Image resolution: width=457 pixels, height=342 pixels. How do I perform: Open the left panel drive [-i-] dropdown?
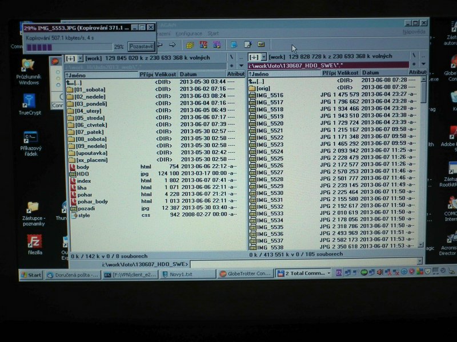point(81,58)
